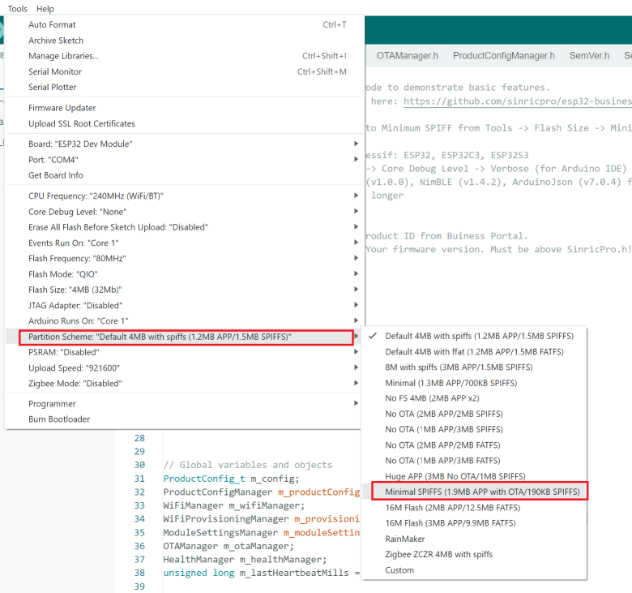
Task: Click '// Global variables and objects' comment
Action: coord(248,465)
